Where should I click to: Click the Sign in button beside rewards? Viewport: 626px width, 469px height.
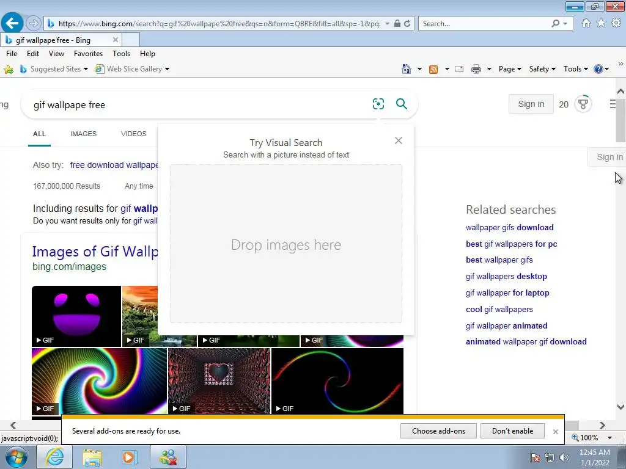pyautogui.click(x=531, y=104)
